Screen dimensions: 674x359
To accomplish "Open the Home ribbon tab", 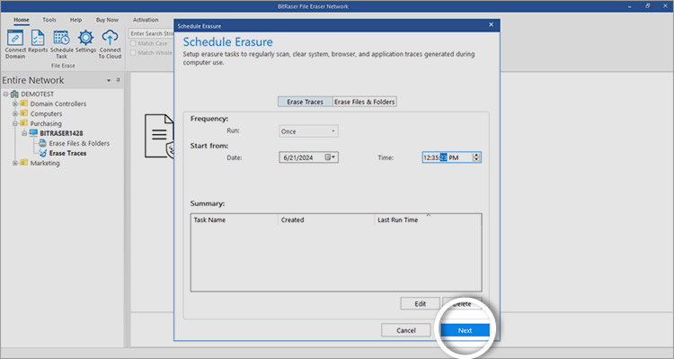I will (21, 20).
